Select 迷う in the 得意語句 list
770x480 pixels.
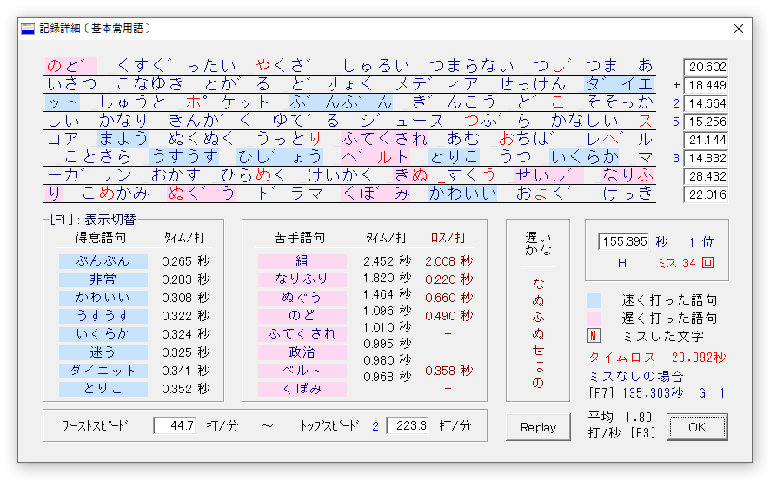coord(103,352)
